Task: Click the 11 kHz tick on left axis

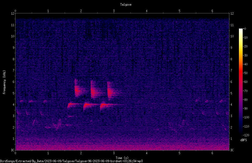Action: 13,25
